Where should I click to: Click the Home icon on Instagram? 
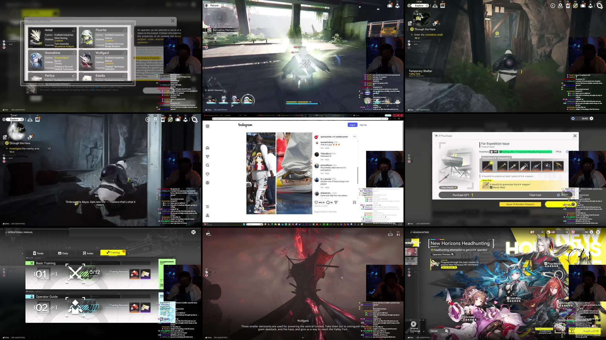[x=207, y=148]
